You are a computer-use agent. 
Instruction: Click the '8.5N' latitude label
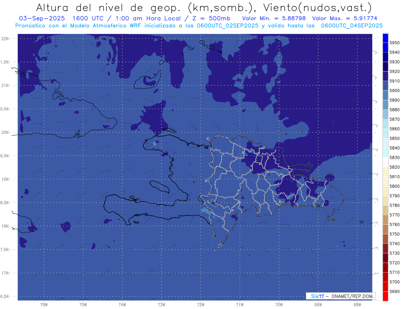[5, 203]
